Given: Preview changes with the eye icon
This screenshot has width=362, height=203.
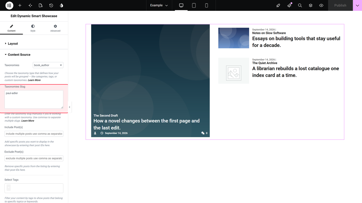Looking at the screenshot, I should (x=321, y=5).
